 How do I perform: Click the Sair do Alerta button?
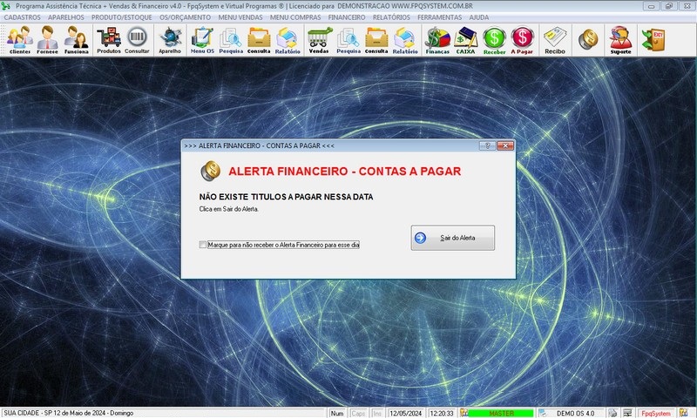click(452, 238)
